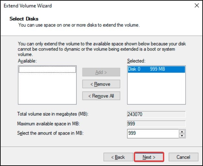Go back with the Back button

point(118,157)
